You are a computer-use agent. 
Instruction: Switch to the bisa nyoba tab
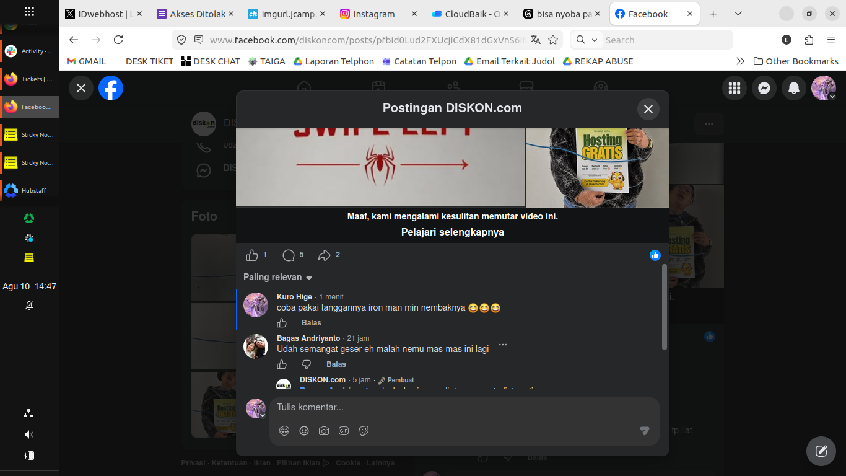562,14
